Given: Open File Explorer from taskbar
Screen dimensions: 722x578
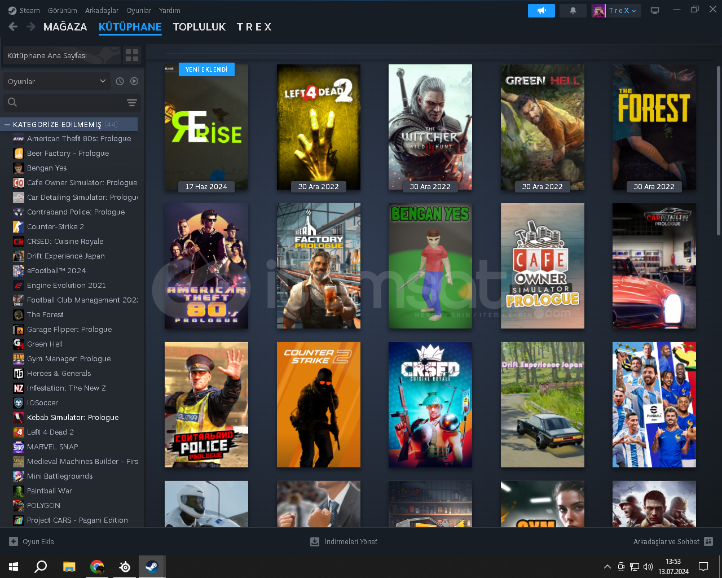Looking at the screenshot, I should 69,566.
